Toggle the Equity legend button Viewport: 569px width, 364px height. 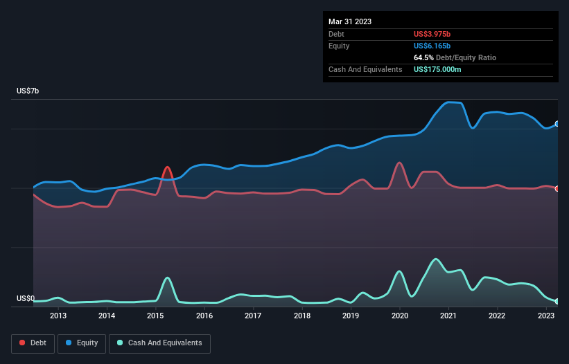(x=82, y=343)
